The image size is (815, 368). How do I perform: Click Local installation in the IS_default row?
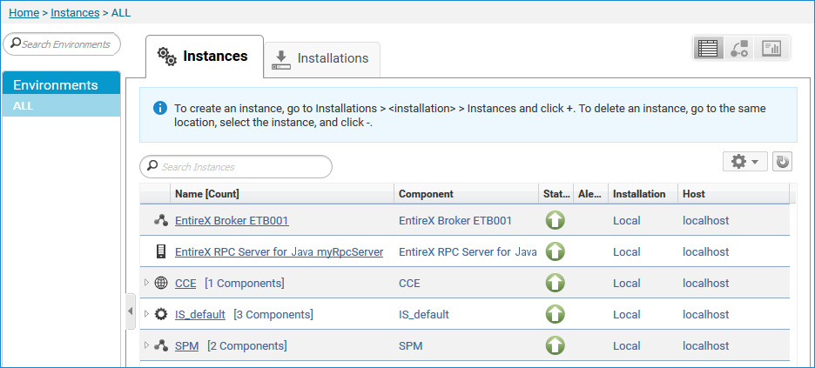pos(627,314)
